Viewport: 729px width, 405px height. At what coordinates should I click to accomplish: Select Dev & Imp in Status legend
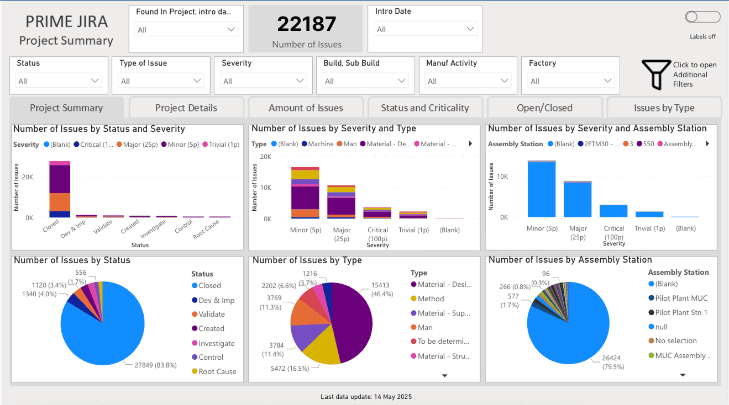click(213, 300)
